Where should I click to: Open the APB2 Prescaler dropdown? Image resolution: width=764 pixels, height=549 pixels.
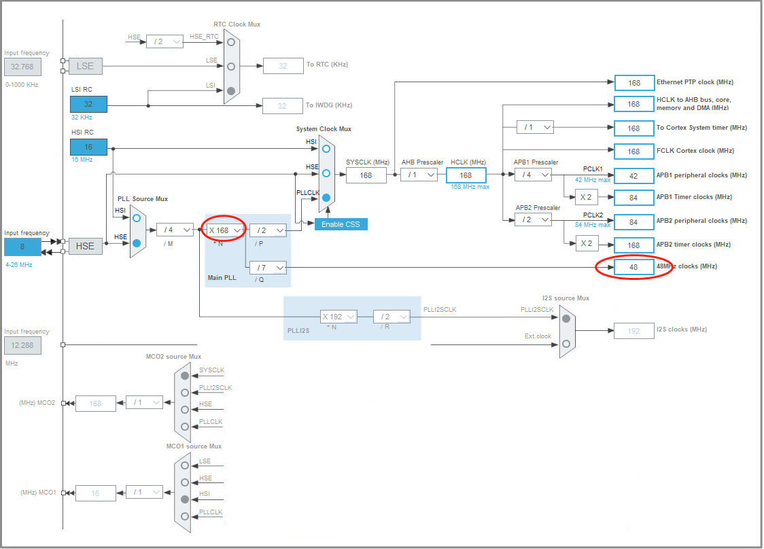tap(533, 219)
